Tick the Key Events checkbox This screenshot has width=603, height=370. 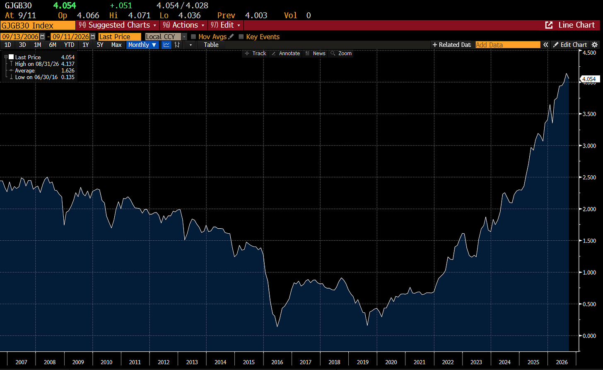[x=241, y=37]
